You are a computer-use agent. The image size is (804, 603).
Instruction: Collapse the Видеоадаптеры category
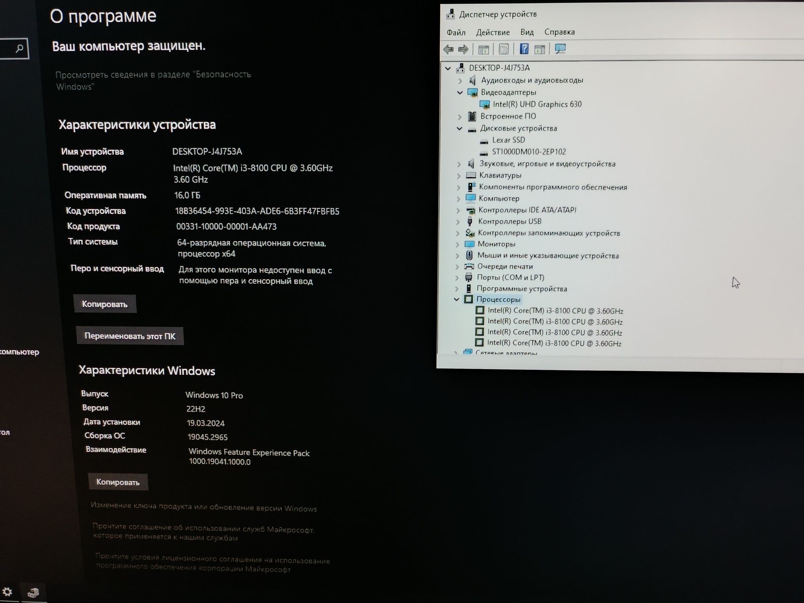pos(460,92)
